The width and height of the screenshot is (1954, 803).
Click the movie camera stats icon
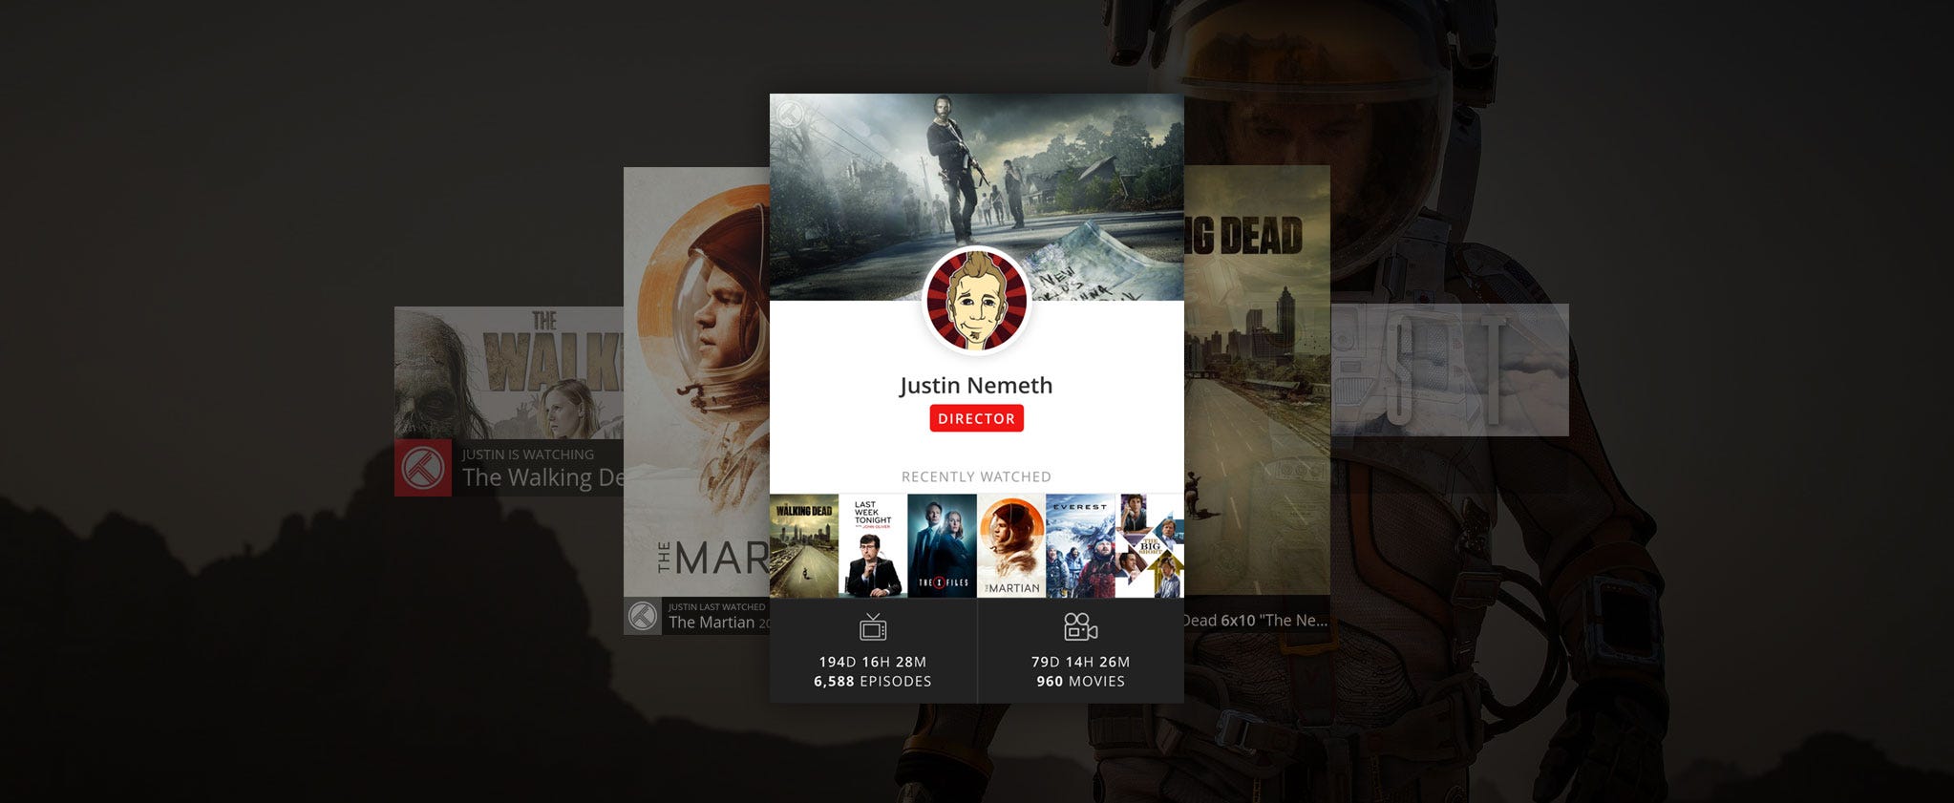click(x=1080, y=627)
